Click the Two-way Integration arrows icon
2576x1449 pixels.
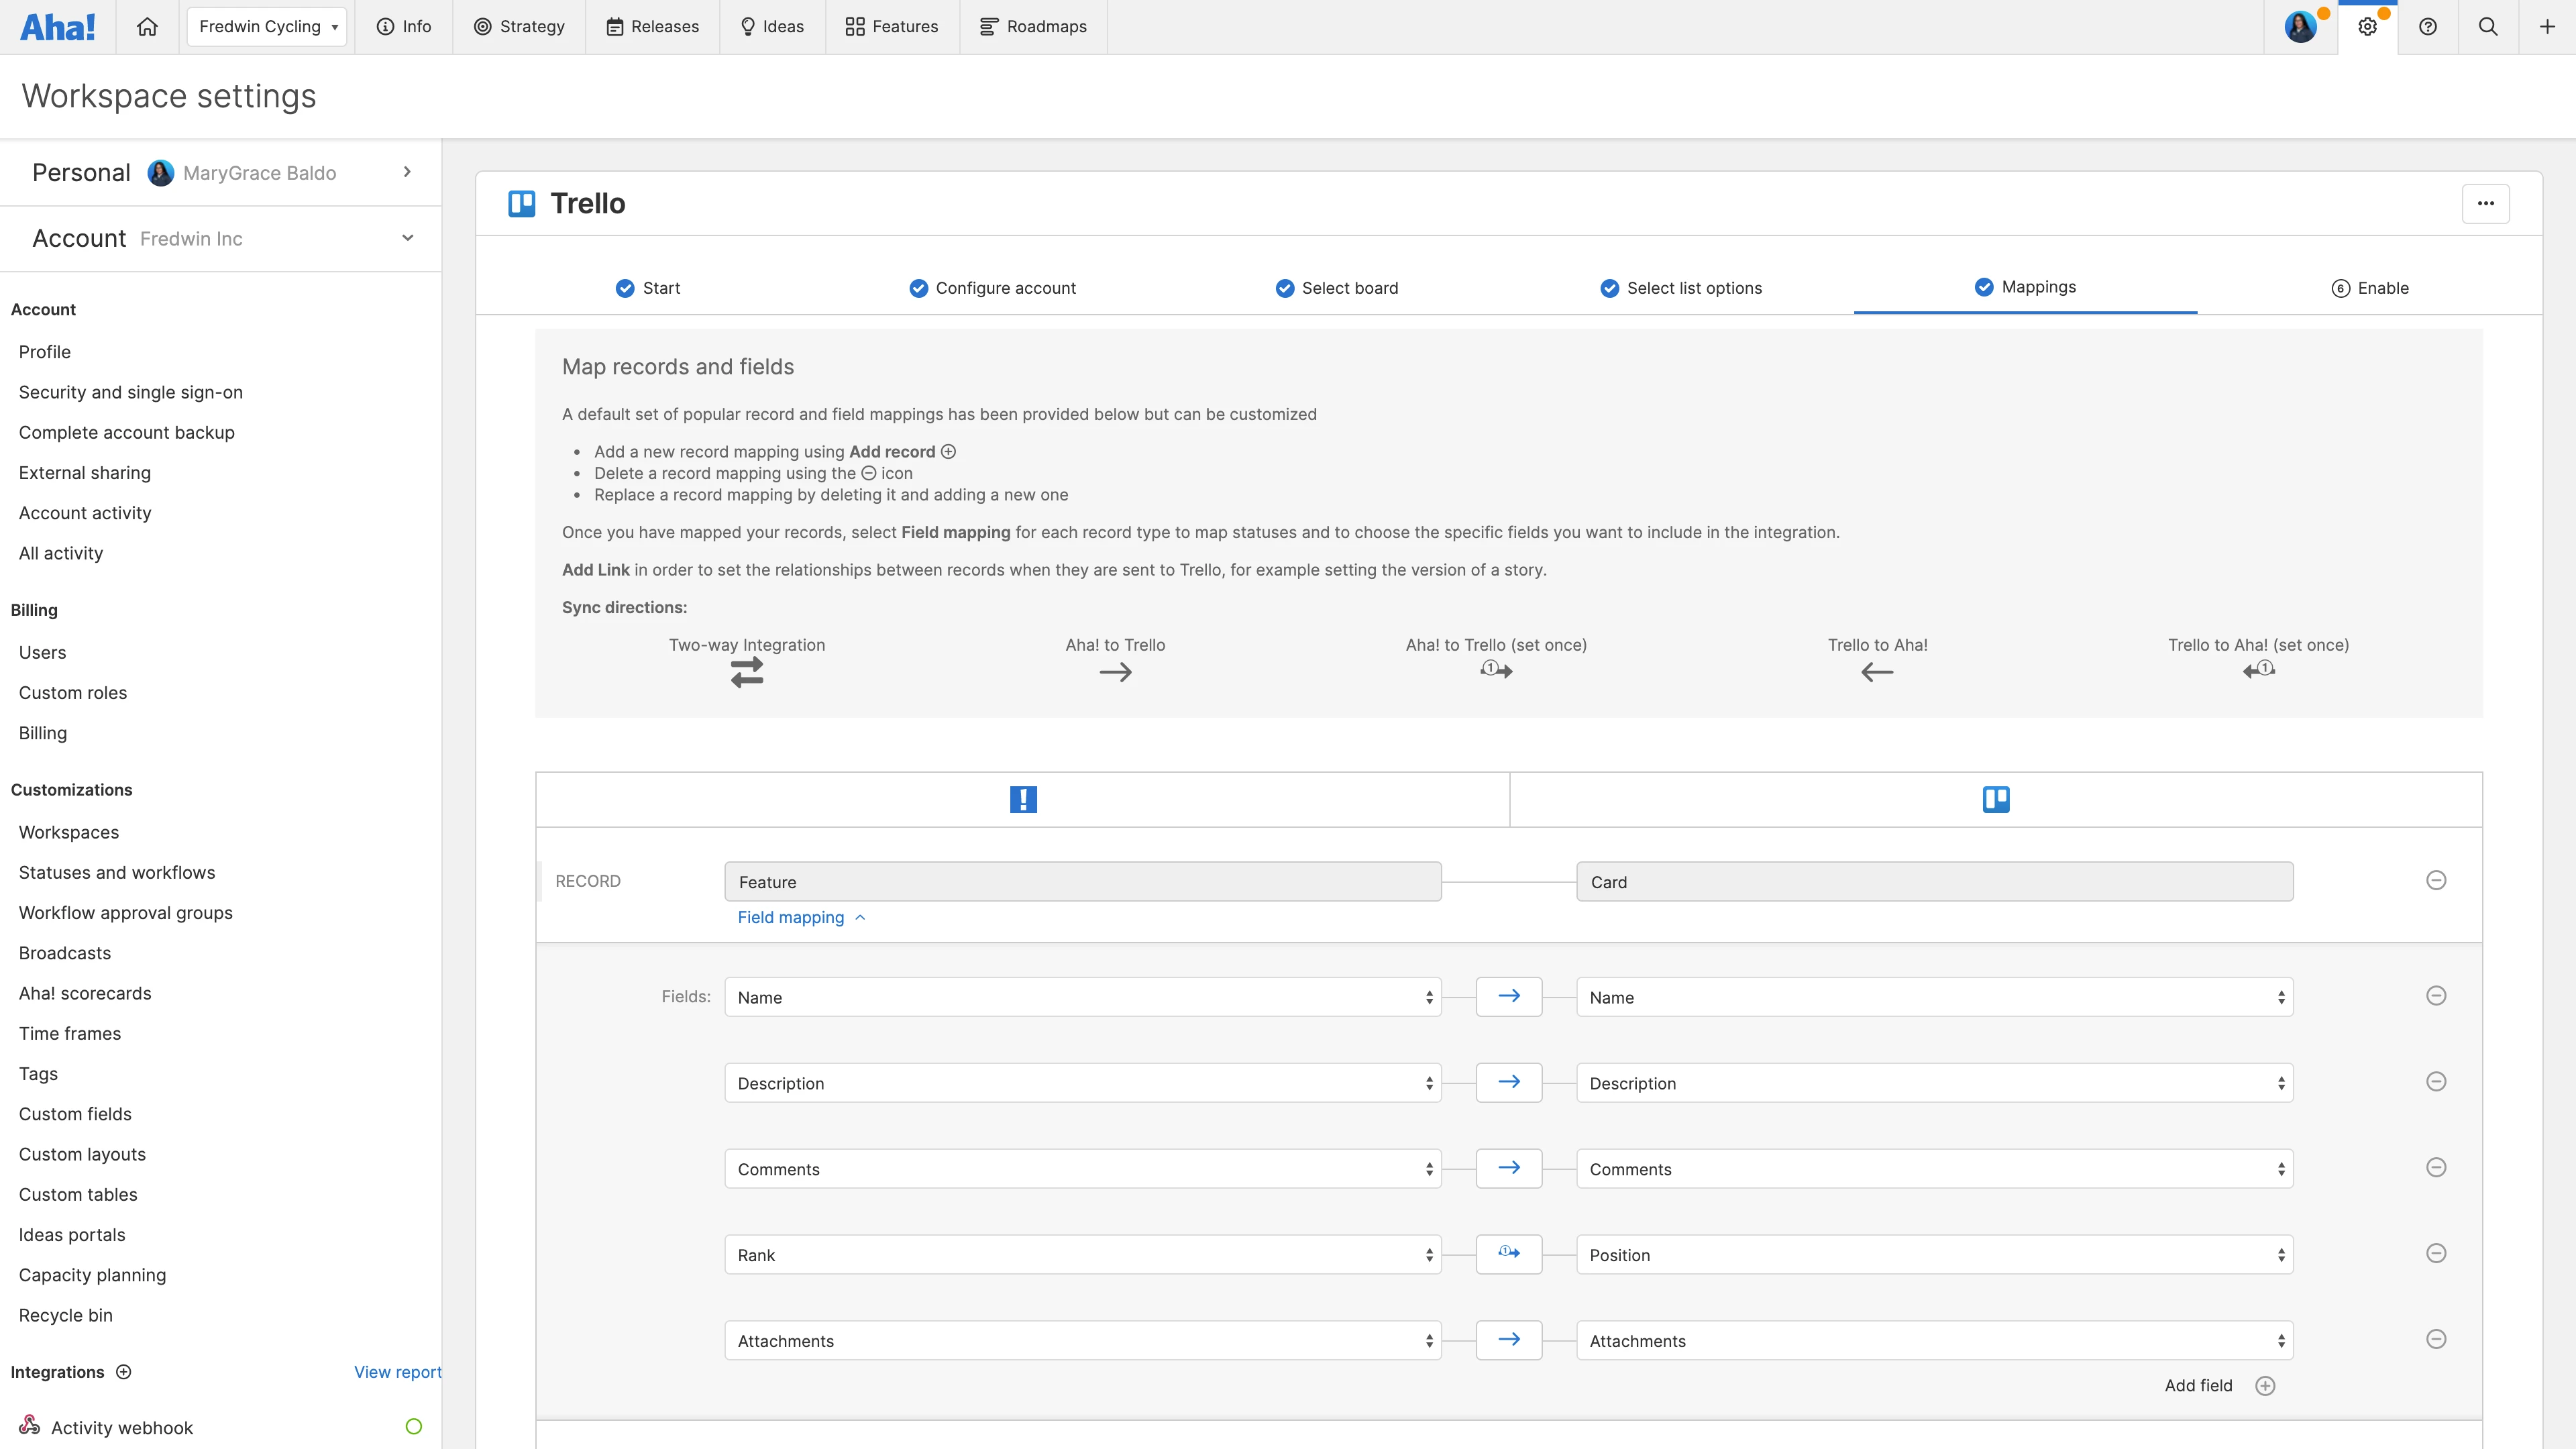coord(746,671)
